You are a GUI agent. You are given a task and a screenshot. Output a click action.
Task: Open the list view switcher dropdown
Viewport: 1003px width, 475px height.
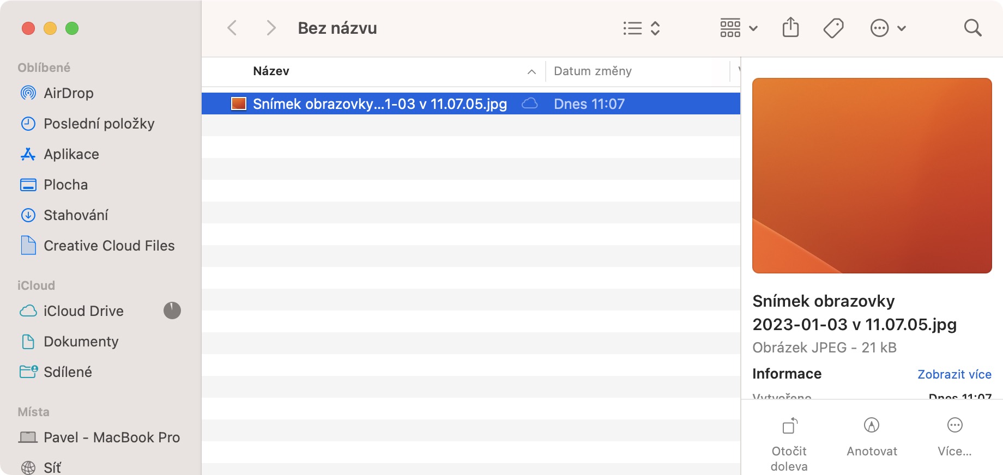642,28
